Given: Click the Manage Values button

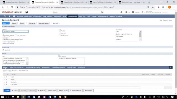Looking at the screenshot, I should [x=44, y=23].
